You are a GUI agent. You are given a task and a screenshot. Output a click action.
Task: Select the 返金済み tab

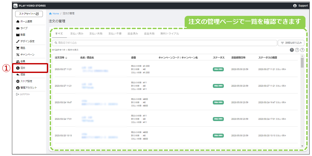tap(133, 34)
